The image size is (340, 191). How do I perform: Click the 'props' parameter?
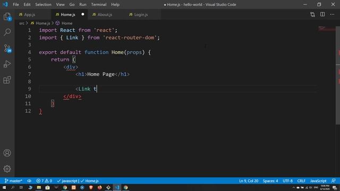point(134,52)
